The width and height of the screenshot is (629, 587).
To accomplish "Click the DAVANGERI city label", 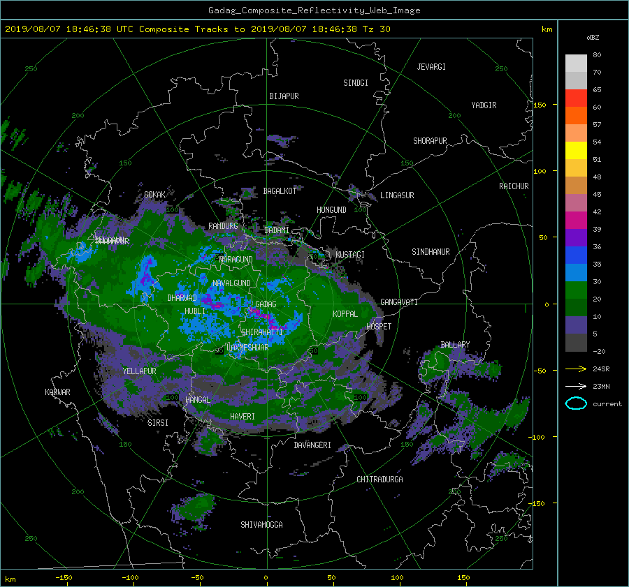I will click(312, 445).
